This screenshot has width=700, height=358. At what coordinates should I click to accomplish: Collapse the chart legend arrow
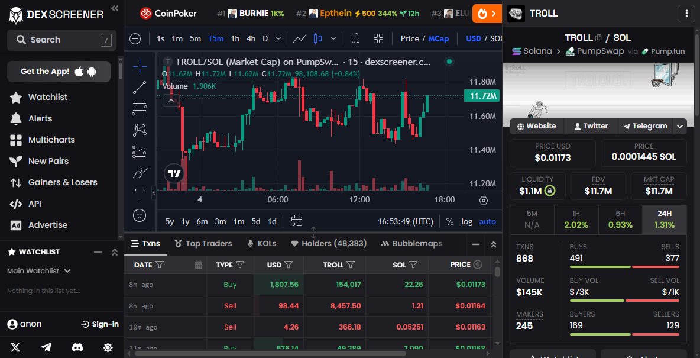click(x=171, y=101)
